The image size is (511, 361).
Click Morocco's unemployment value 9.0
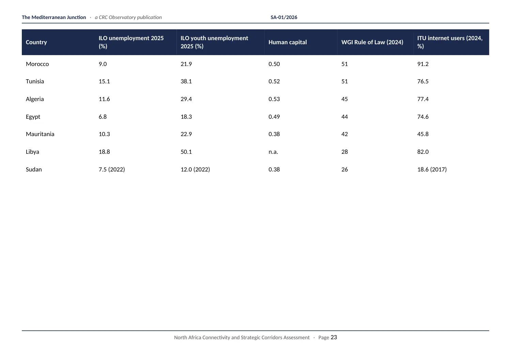[x=103, y=64]
